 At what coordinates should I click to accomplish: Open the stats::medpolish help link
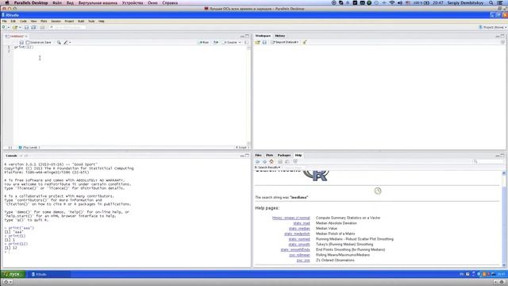(297, 234)
